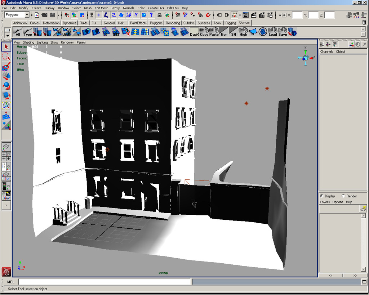Open the viewport Lighting menu

(42, 43)
